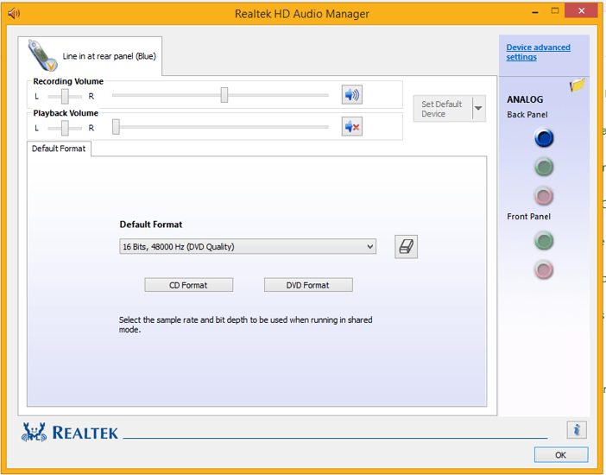Unmute the playback volume speaker button
The width and height of the screenshot is (606, 475).
pos(351,126)
